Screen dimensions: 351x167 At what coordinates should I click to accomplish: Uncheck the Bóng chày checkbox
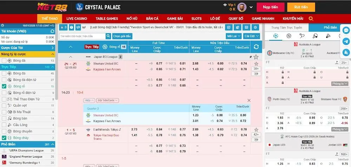4,138
